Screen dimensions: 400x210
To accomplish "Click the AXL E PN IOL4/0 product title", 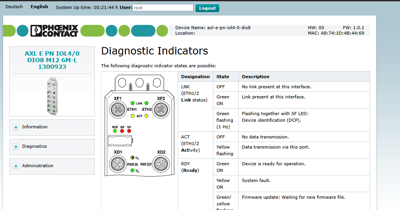I will coord(52,60).
